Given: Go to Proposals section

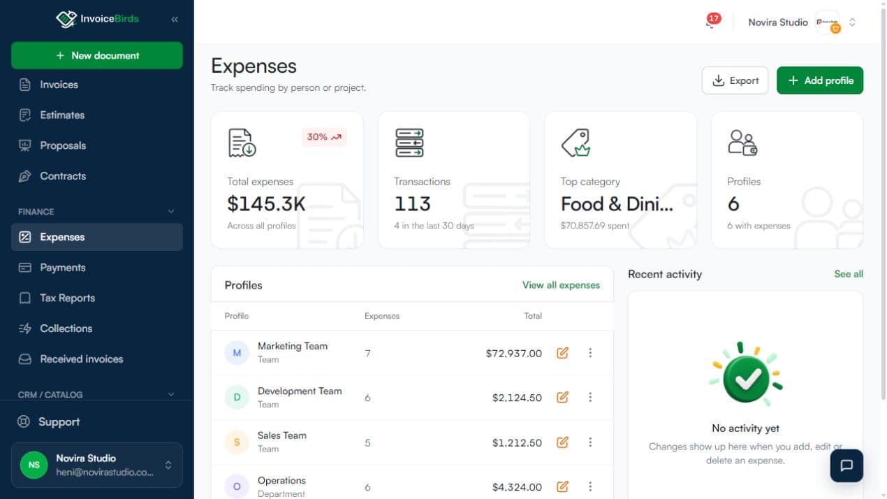Looking at the screenshot, I should pyautogui.click(x=97, y=145).
